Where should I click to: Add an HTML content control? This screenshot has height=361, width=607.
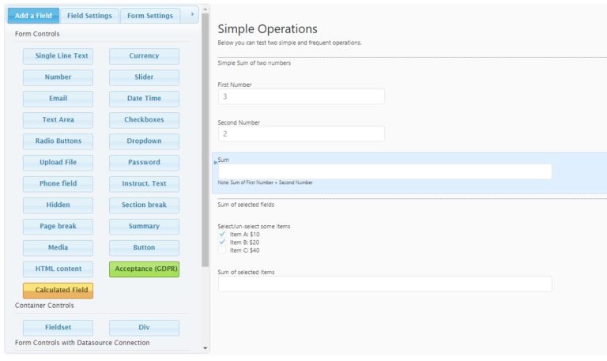[x=58, y=269]
